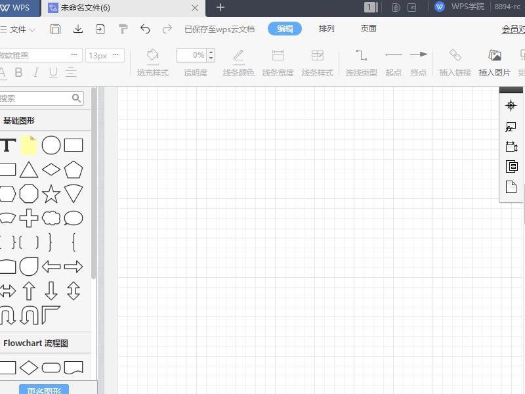Switch to the 排列 arrange tab
The image size is (525, 394).
(326, 29)
